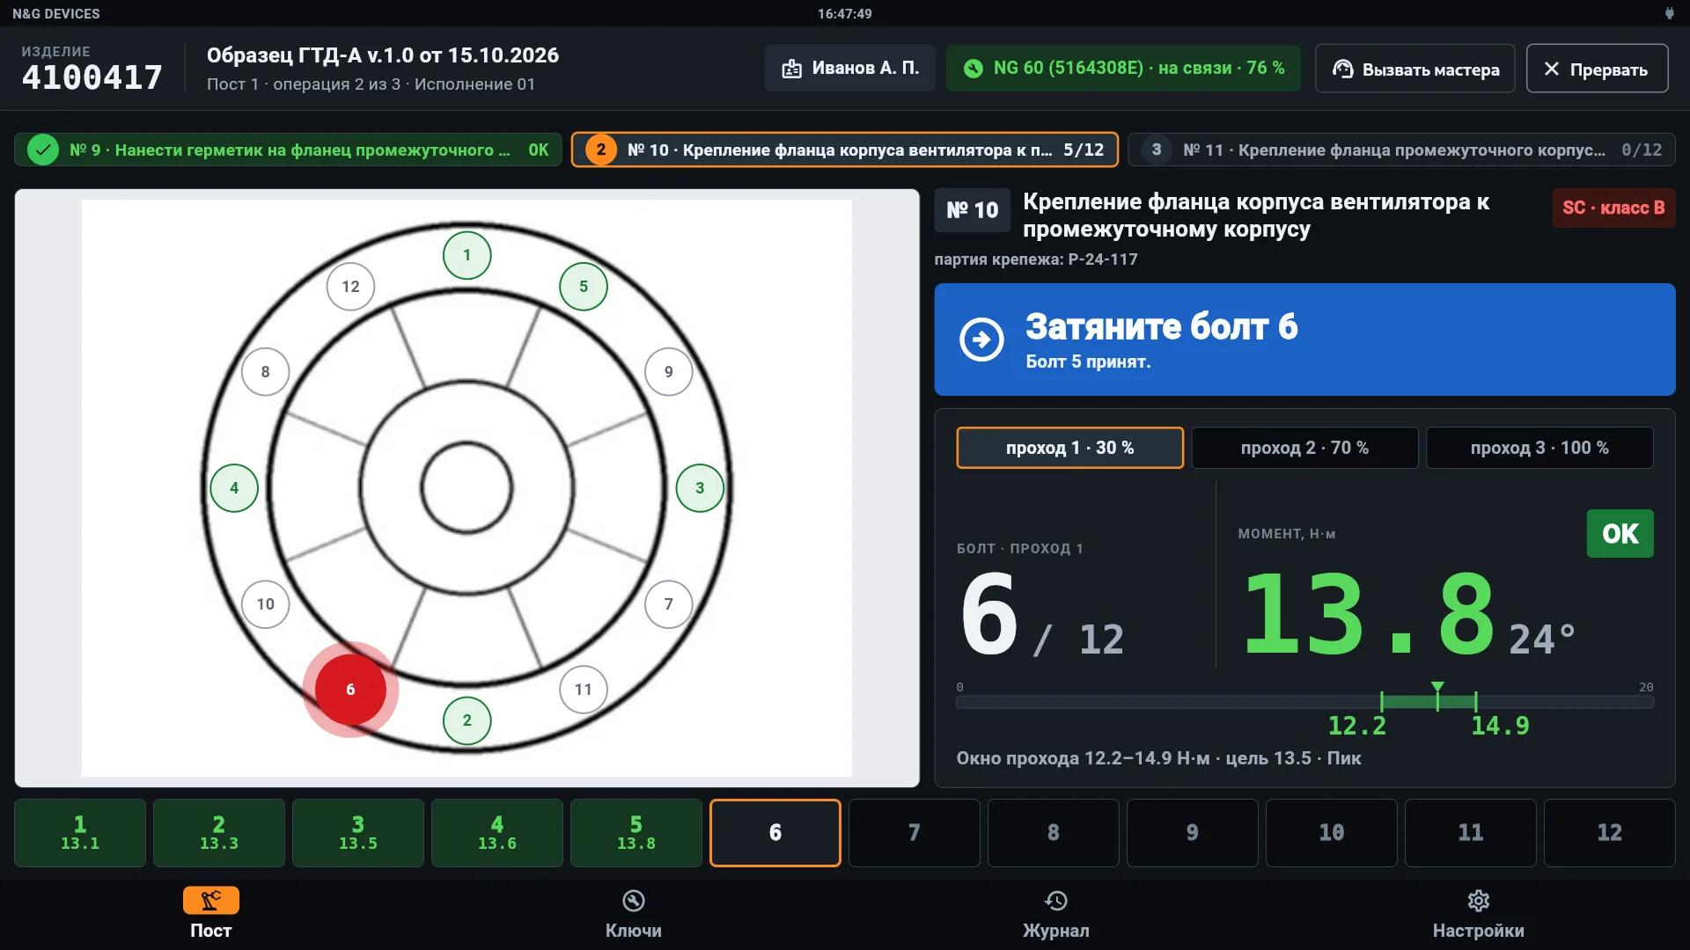Switch to проход 1 · 30 % tab
Image resolution: width=1690 pixels, height=950 pixels.
[x=1069, y=448]
